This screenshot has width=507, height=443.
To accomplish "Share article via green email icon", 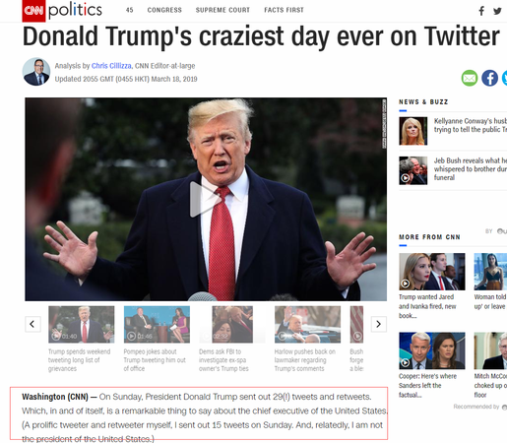I will (x=470, y=78).
